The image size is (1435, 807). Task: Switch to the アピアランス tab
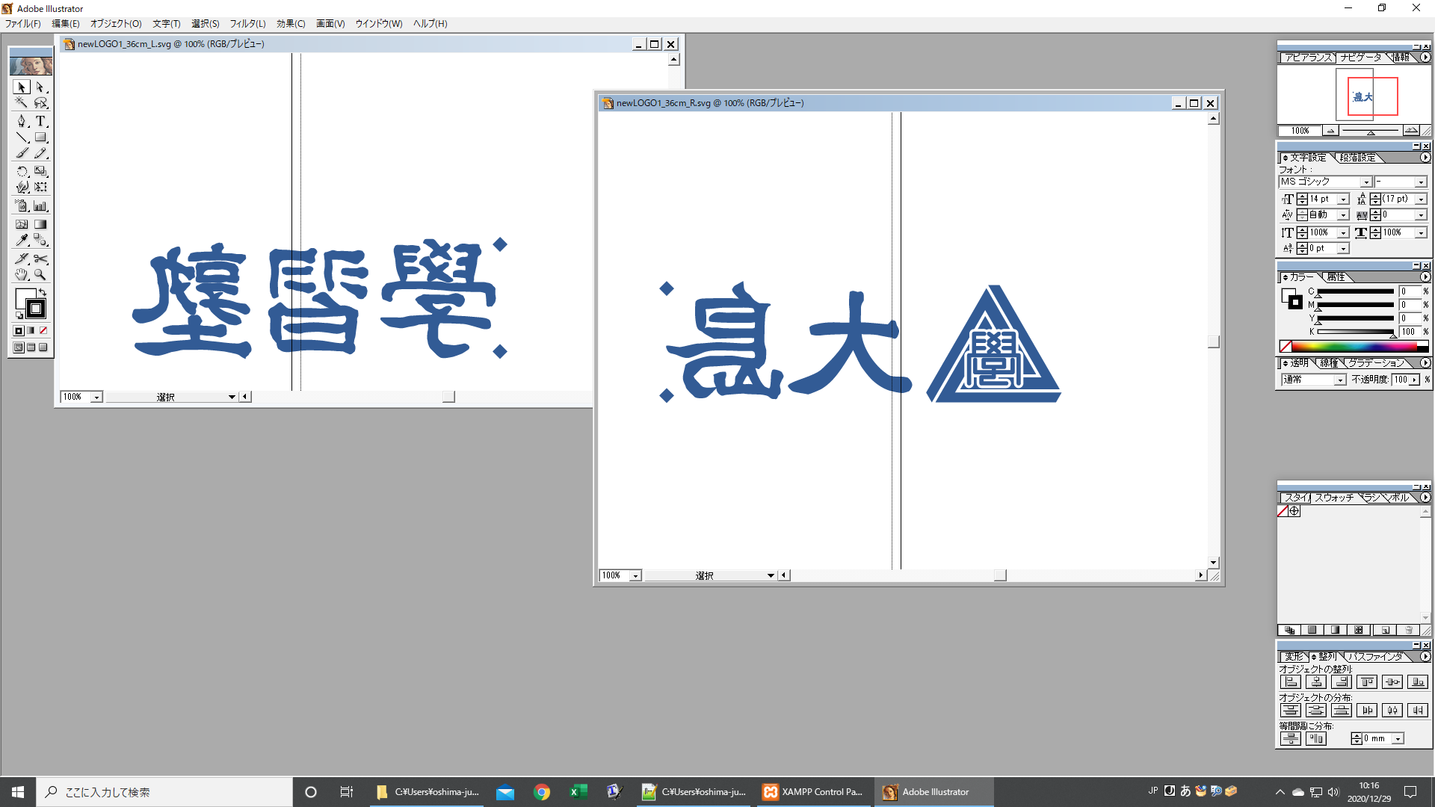click(1308, 58)
